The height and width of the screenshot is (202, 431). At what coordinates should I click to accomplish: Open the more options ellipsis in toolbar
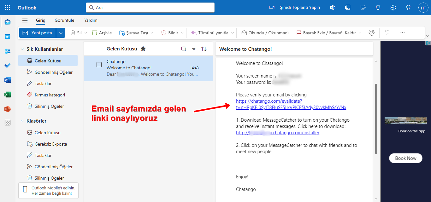(x=402, y=33)
